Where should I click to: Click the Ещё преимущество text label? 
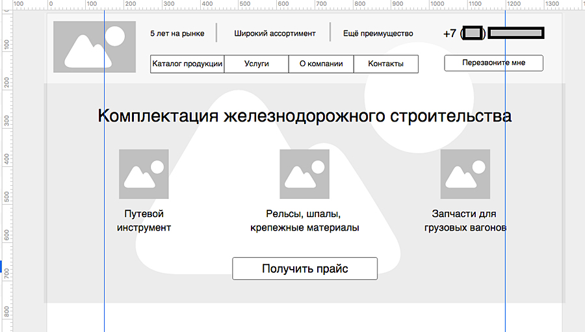point(378,34)
